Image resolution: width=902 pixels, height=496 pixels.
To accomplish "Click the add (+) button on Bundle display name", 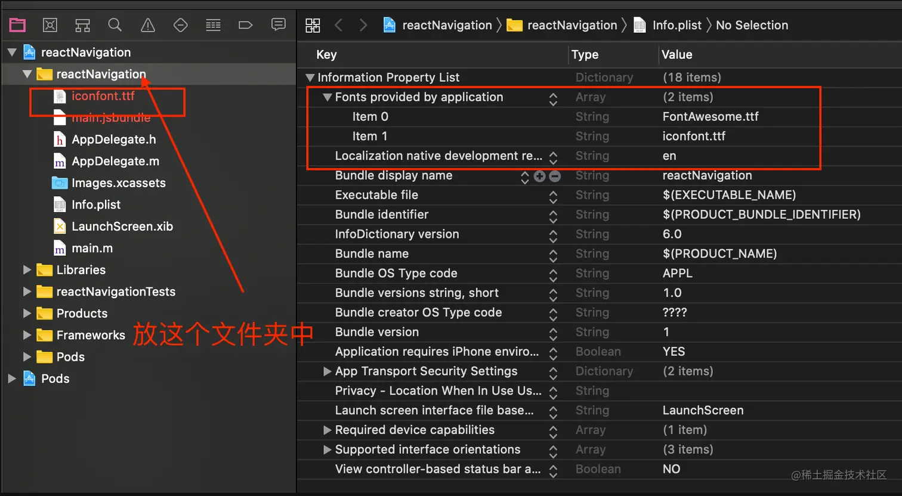I will tap(540, 176).
